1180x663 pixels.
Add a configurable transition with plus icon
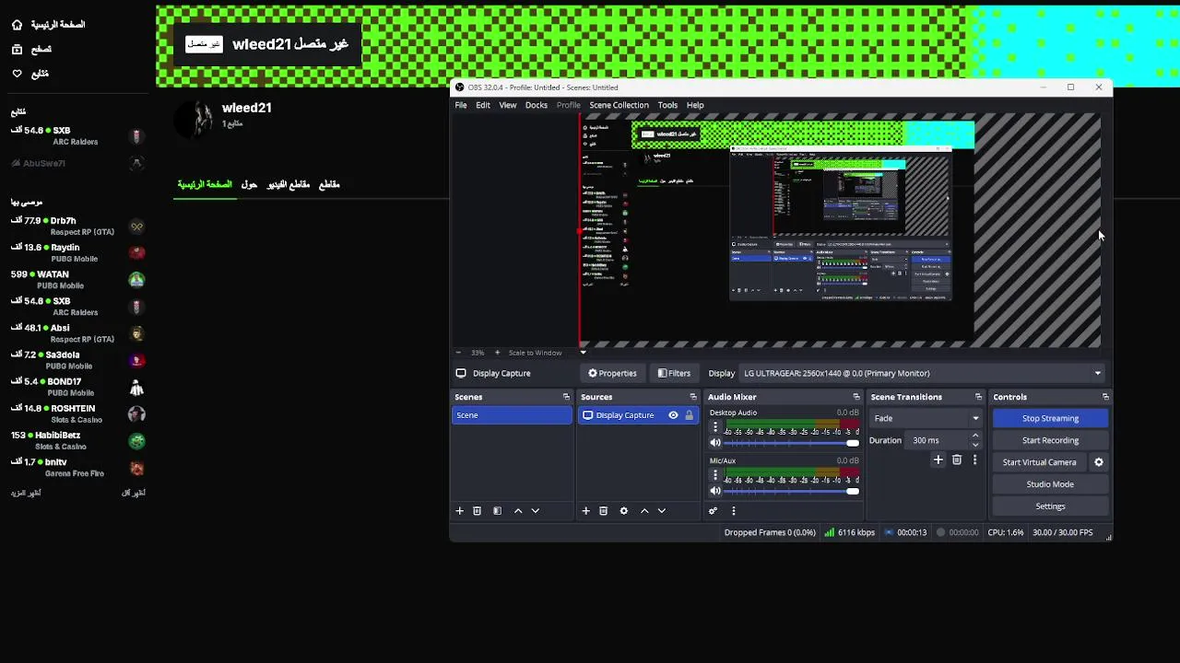point(938,459)
